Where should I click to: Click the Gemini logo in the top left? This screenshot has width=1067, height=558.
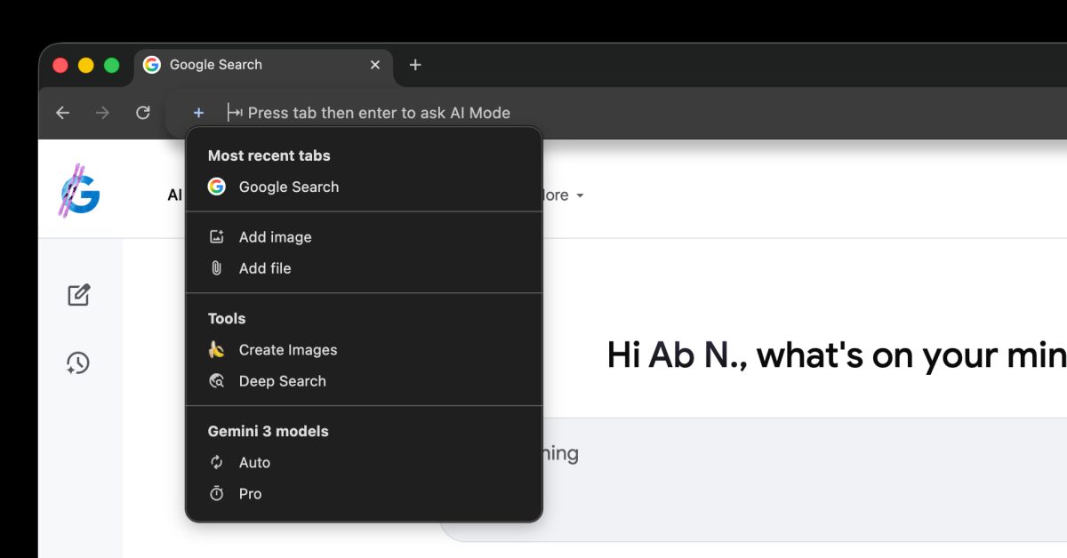click(80, 188)
